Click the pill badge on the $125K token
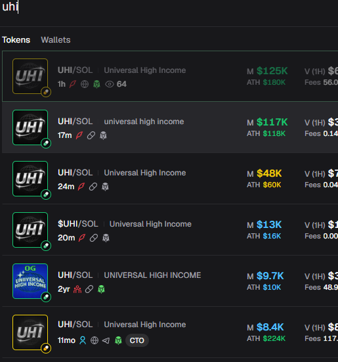 (x=46, y=92)
